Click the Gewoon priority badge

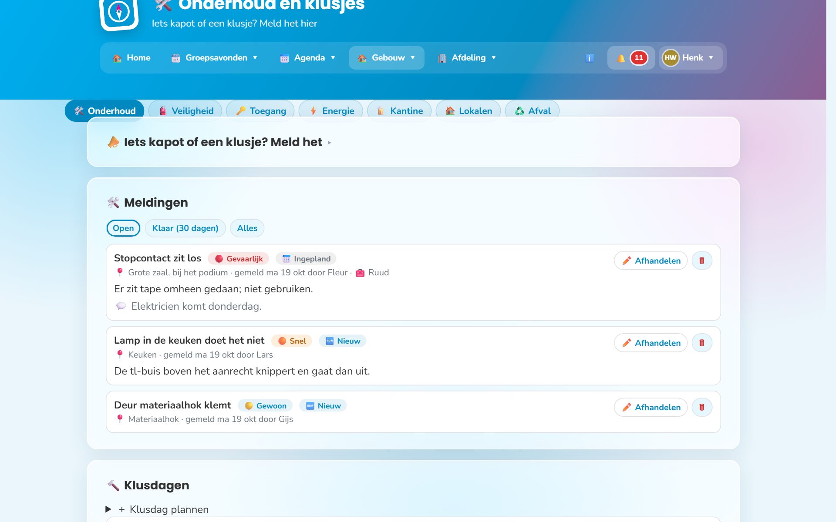tap(265, 406)
